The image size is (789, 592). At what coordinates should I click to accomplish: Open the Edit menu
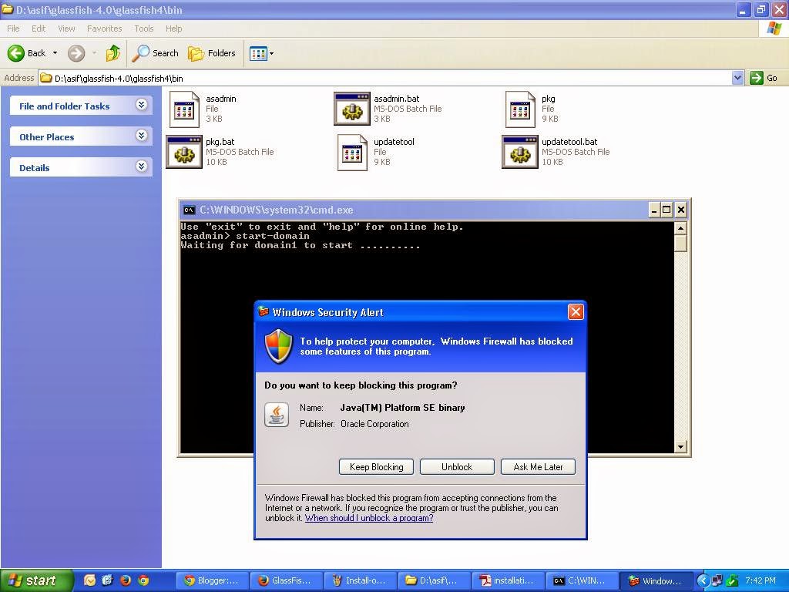click(39, 29)
